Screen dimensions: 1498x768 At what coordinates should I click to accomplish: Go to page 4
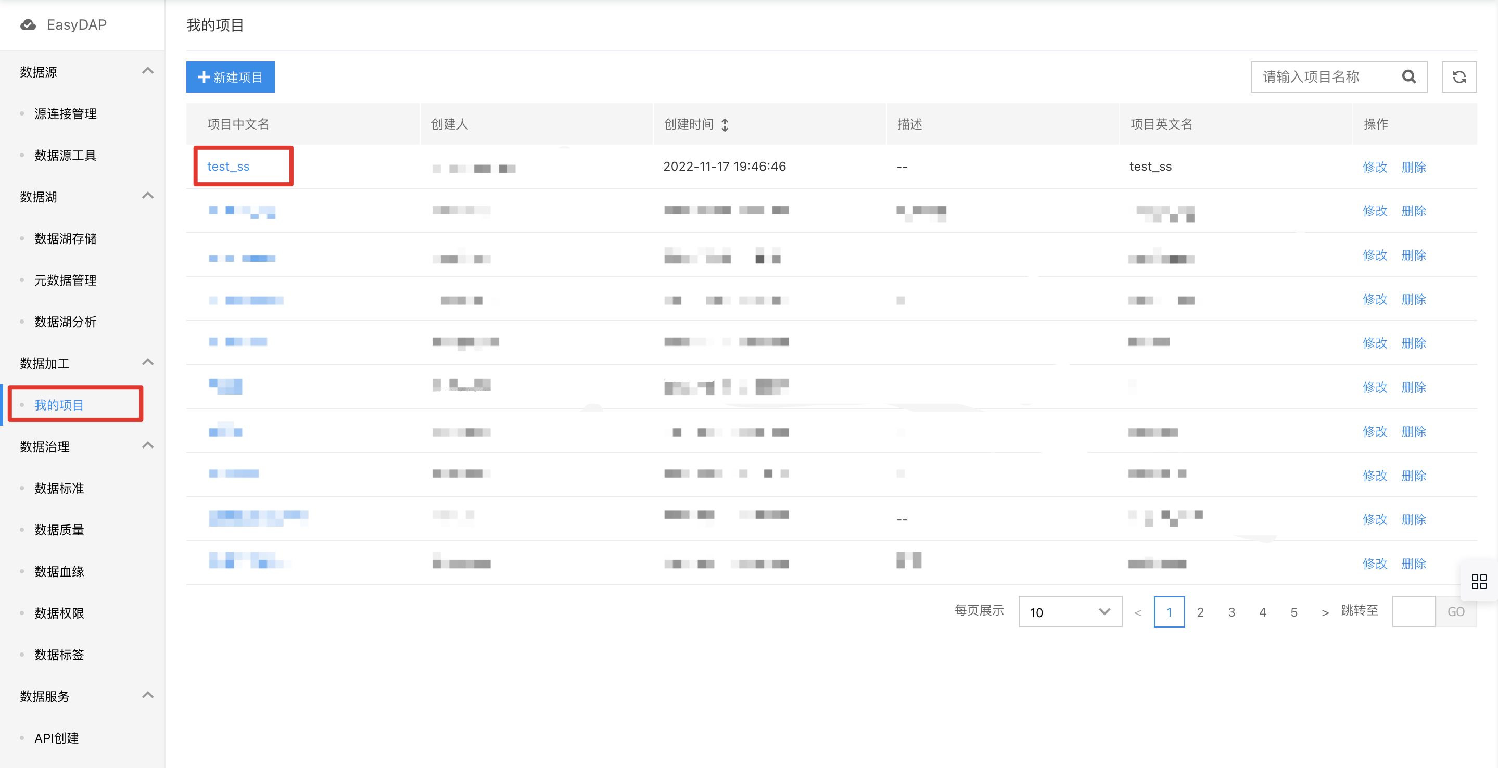[x=1263, y=611]
